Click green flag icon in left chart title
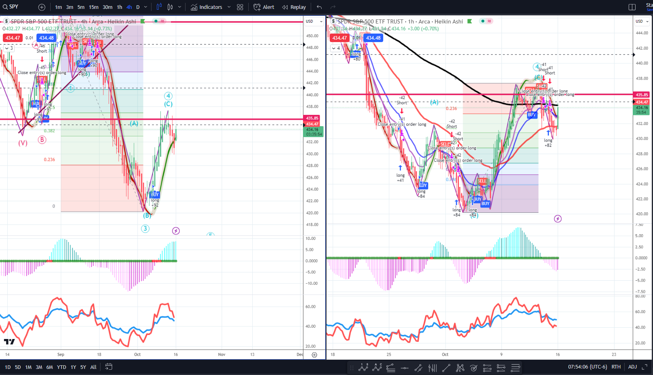The width and height of the screenshot is (653, 375). (x=143, y=21)
